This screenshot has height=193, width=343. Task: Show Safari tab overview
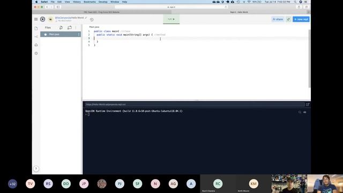306,7
